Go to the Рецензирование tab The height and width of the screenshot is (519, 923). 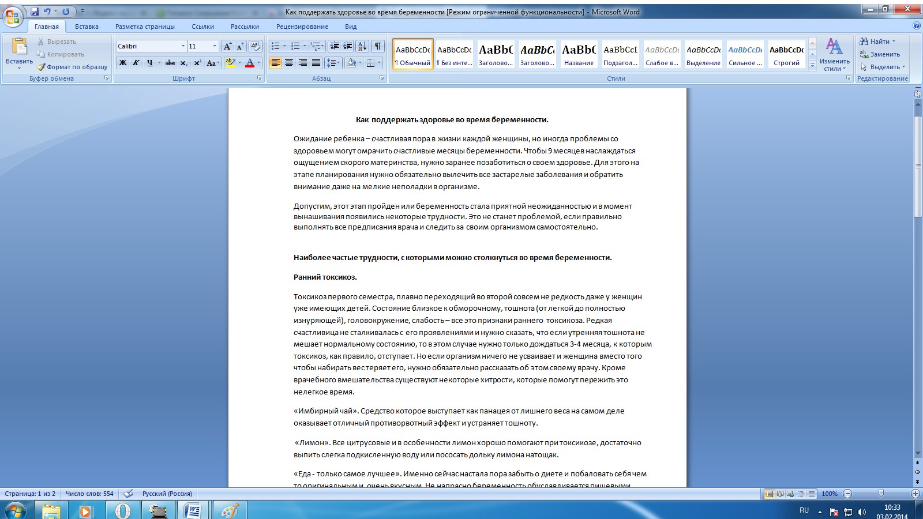click(302, 27)
